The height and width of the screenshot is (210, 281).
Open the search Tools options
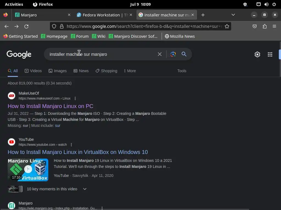point(182,71)
